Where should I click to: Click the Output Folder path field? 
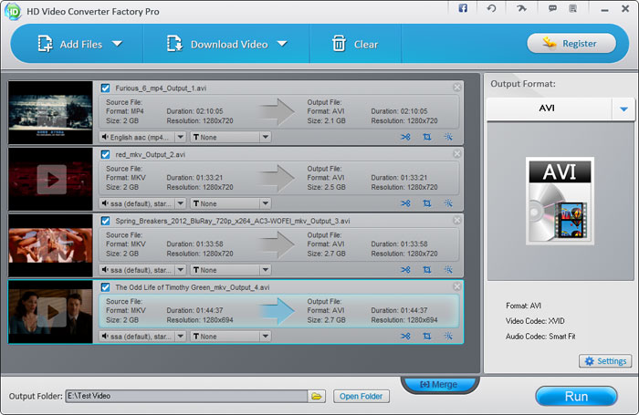click(186, 396)
